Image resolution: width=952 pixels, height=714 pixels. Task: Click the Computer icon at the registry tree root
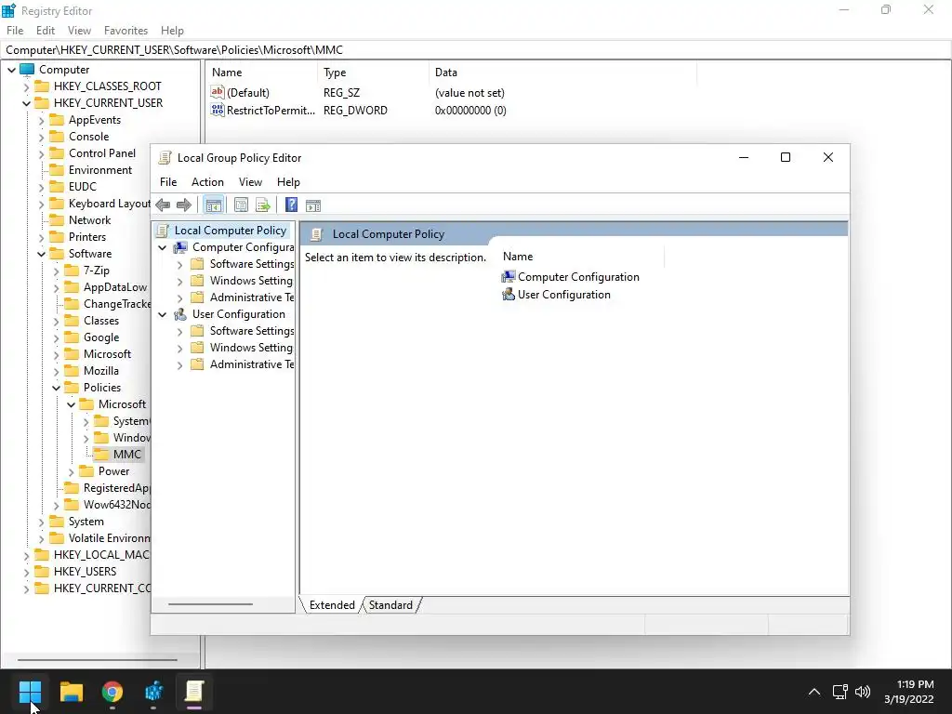[x=27, y=69]
